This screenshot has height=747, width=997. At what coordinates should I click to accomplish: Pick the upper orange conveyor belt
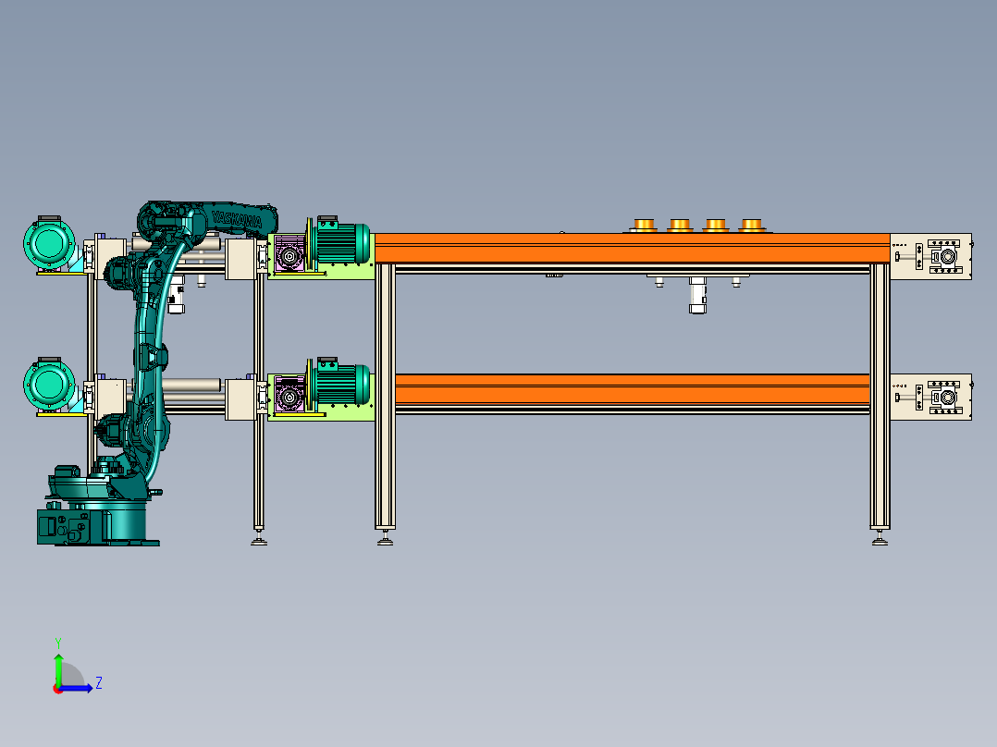click(632, 248)
